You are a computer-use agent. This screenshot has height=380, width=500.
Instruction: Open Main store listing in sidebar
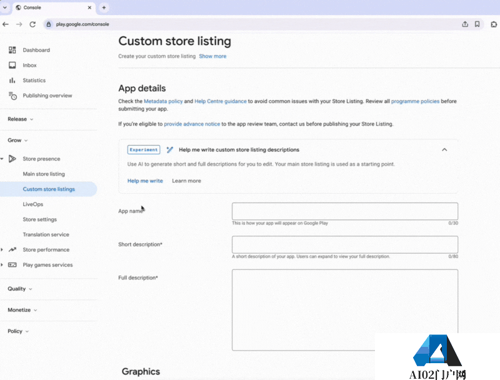44,174
